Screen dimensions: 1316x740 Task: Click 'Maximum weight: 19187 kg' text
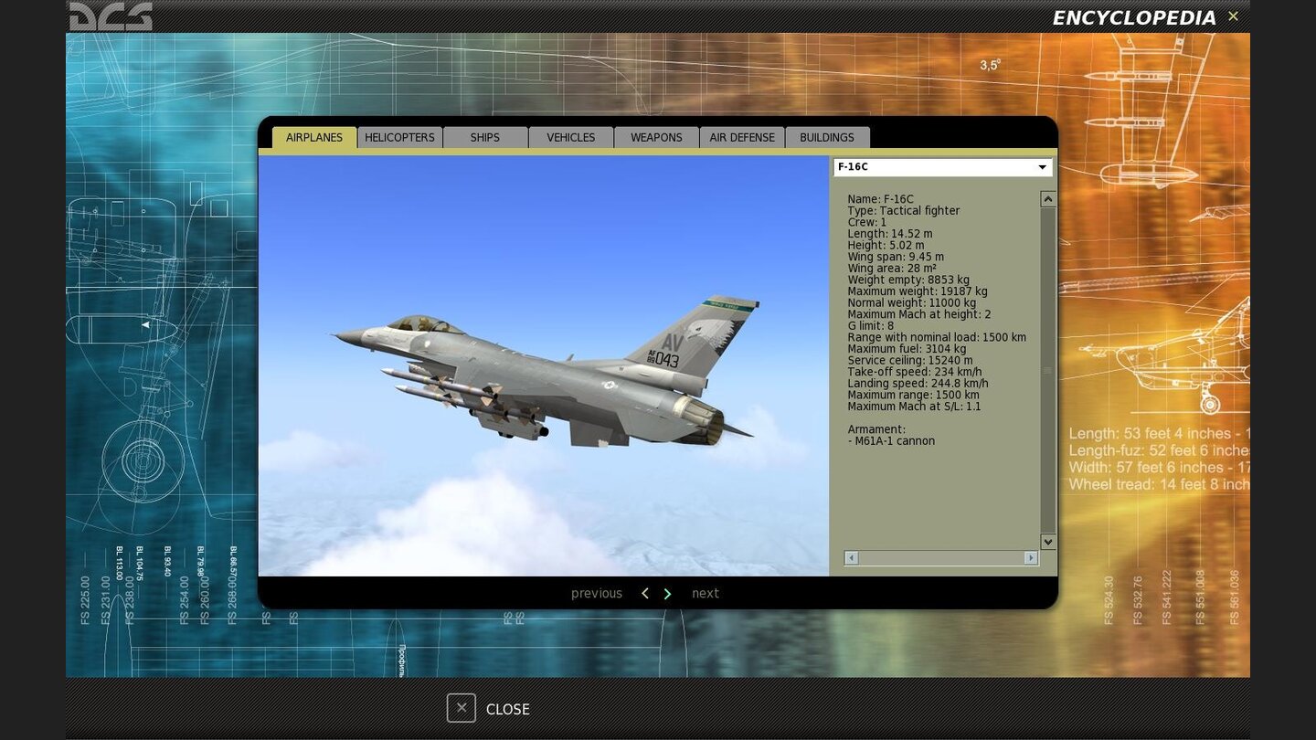coord(917,291)
